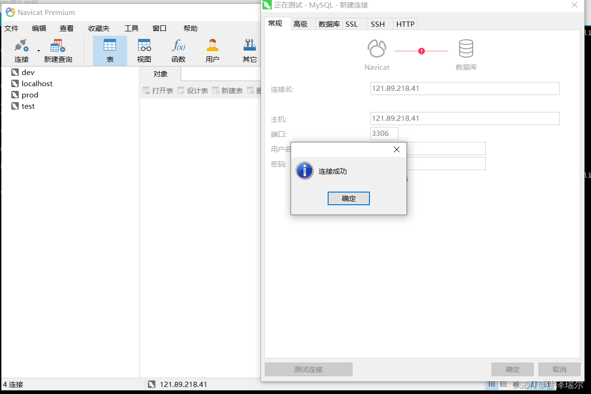This screenshot has width=591, height=394.
Task: Open the 文件 menu
Action: coord(11,29)
